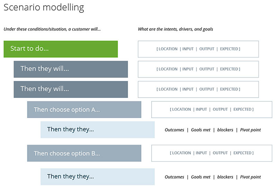Select the second 'Then they will...' block
Image resolution: width=277 pixels, height=189 pixels.
pos(71,89)
